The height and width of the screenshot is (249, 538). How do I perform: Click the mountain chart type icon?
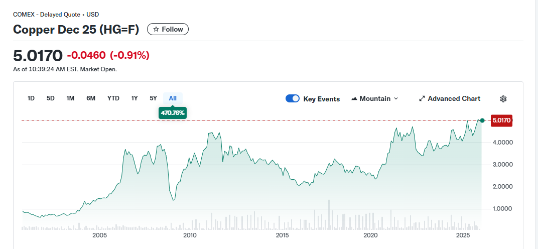[354, 99]
